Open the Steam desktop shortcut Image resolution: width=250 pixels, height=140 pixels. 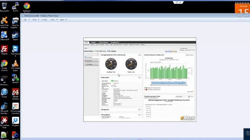pyautogui.click(x=15, y=36)
